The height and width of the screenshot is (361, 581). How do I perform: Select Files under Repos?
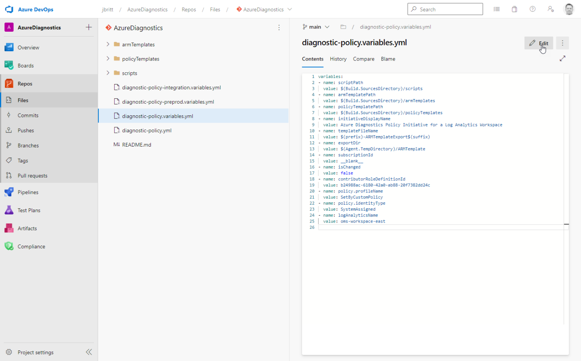coord(49,100)
